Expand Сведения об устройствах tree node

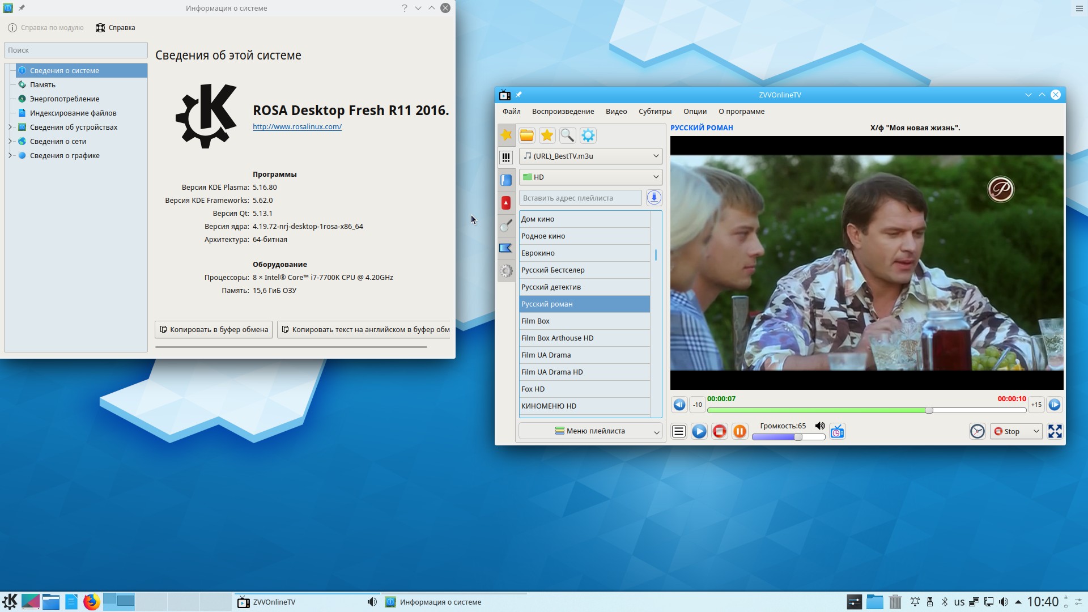click(10, 127)
